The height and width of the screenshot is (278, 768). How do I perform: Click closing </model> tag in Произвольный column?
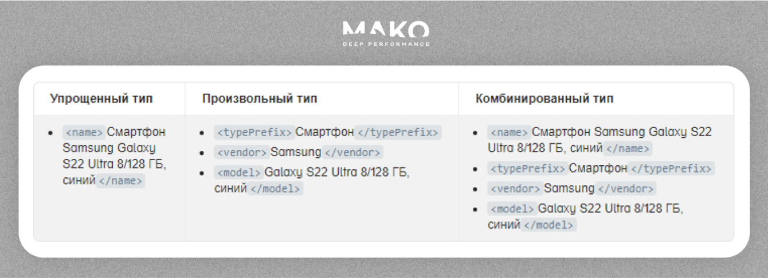point(276,189)
